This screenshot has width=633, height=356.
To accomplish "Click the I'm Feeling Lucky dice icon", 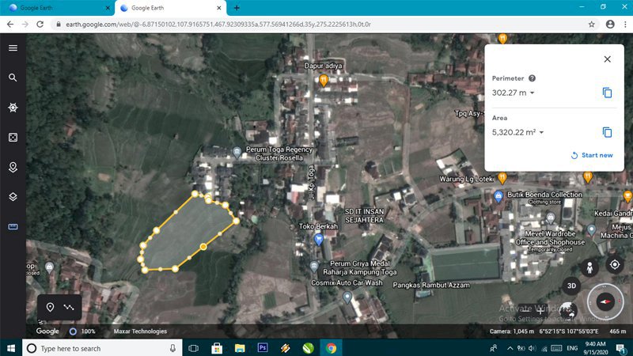I will (13, 138).
